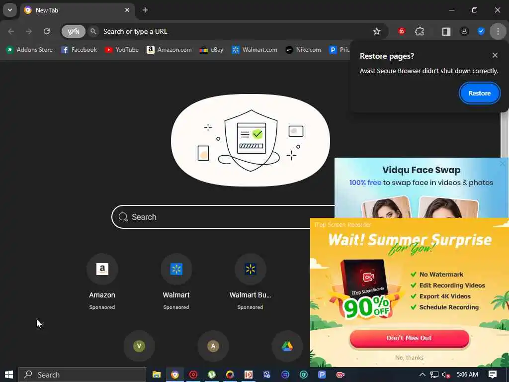Open the V shortcut tile
This screenshot has width=509, height=382.
tap(139, 346)
